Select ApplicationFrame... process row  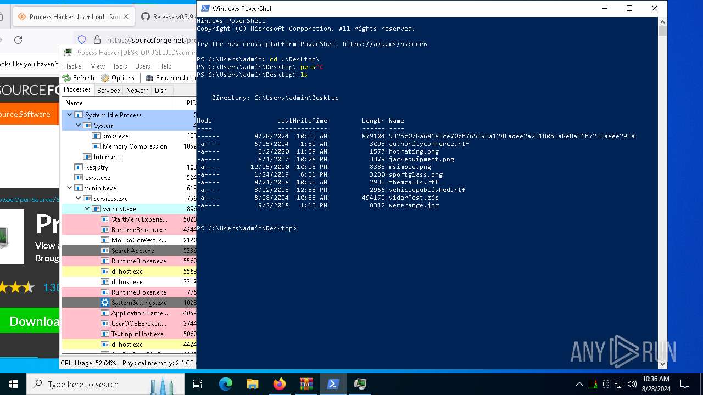pyautogui.click(x=129, y=313)
